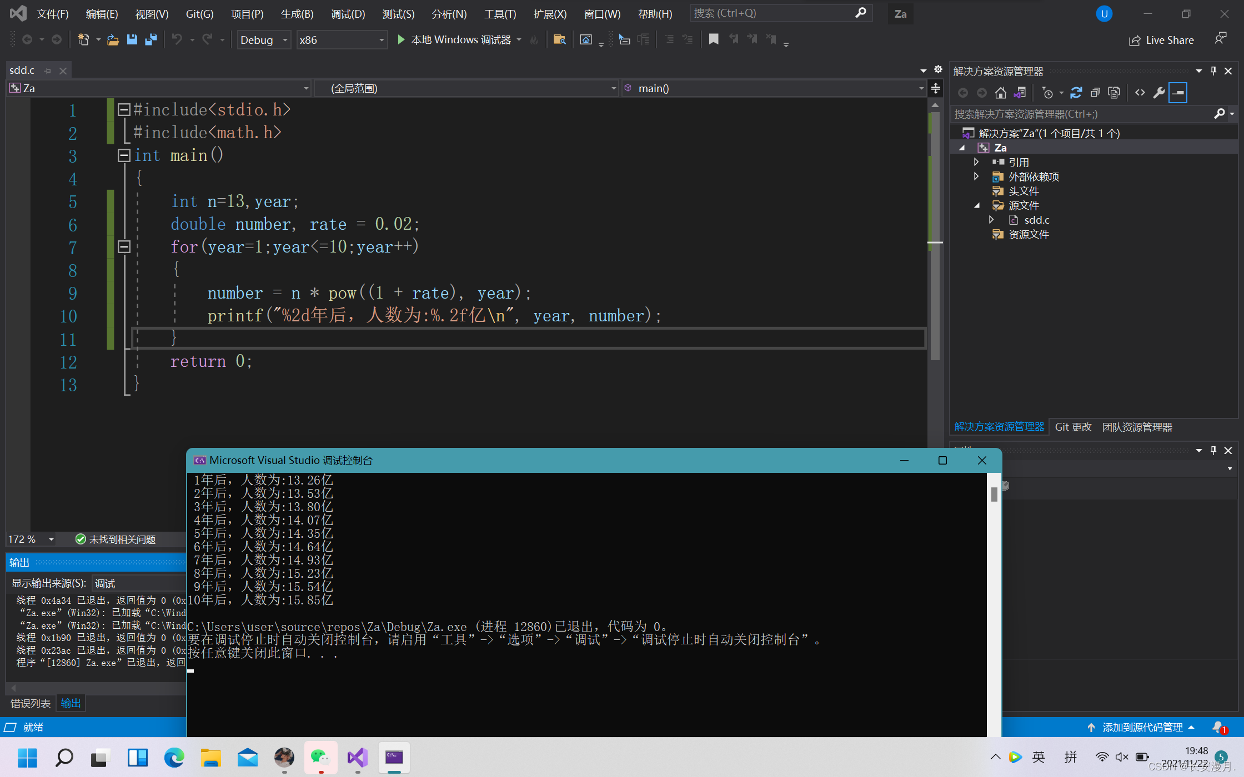Click 添加到源代码管理 in status bar
This screenshot has height=777, width=1244.
coord(1142,727)
